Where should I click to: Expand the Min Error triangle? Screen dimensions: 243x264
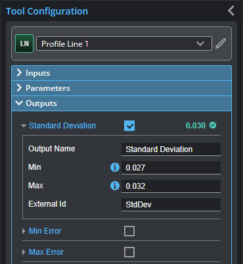24,231
